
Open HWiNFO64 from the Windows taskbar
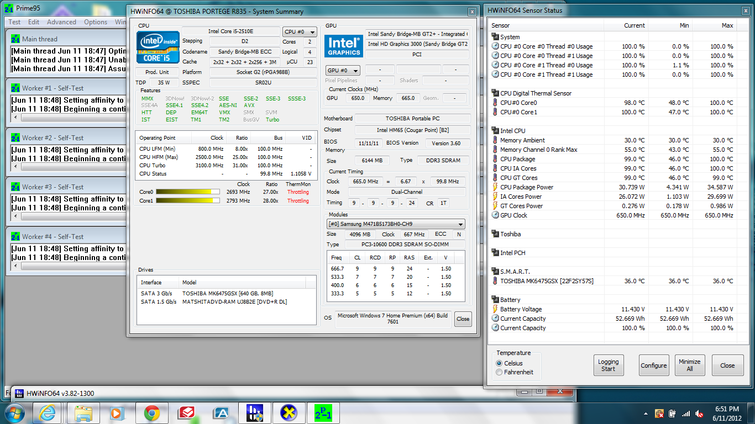pos(254,413)
